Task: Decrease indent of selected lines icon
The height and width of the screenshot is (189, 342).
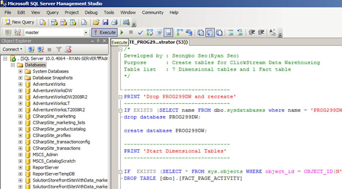Action: (x=251, y=33)
